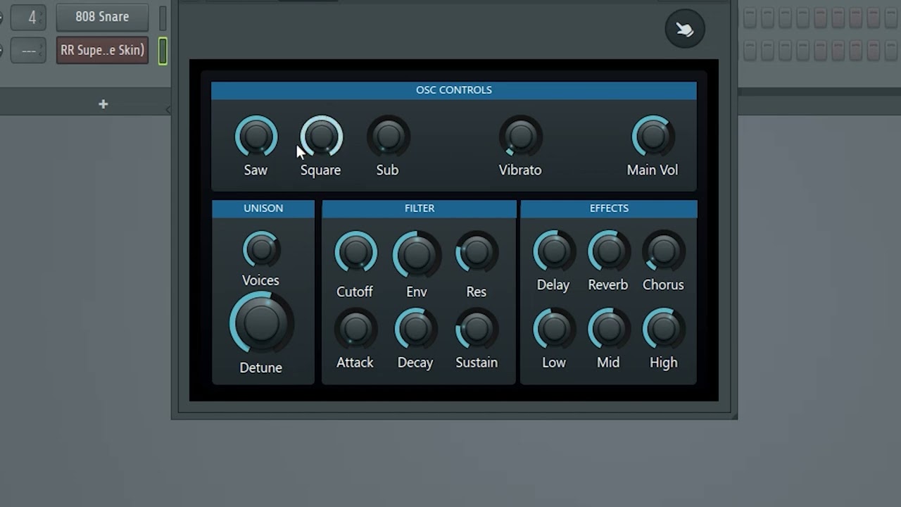Click the Vibrato knob
This screenshot has width=901, height=507.
point(521,137)
